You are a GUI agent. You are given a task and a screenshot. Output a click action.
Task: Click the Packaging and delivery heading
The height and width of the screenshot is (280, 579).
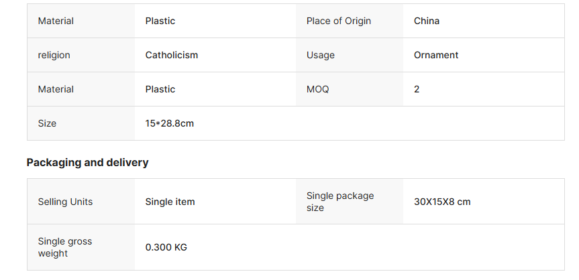87,162
